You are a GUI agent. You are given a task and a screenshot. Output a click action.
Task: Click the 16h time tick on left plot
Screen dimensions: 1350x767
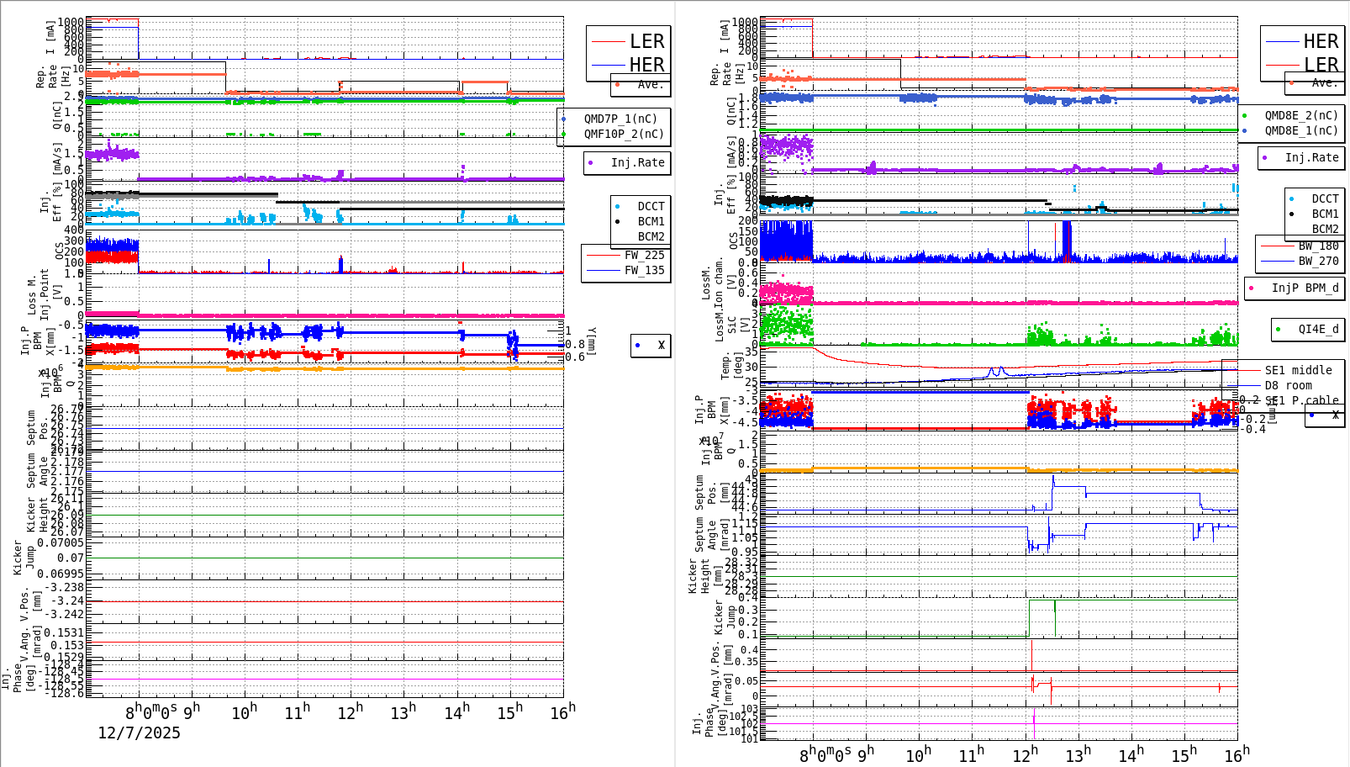563,711
